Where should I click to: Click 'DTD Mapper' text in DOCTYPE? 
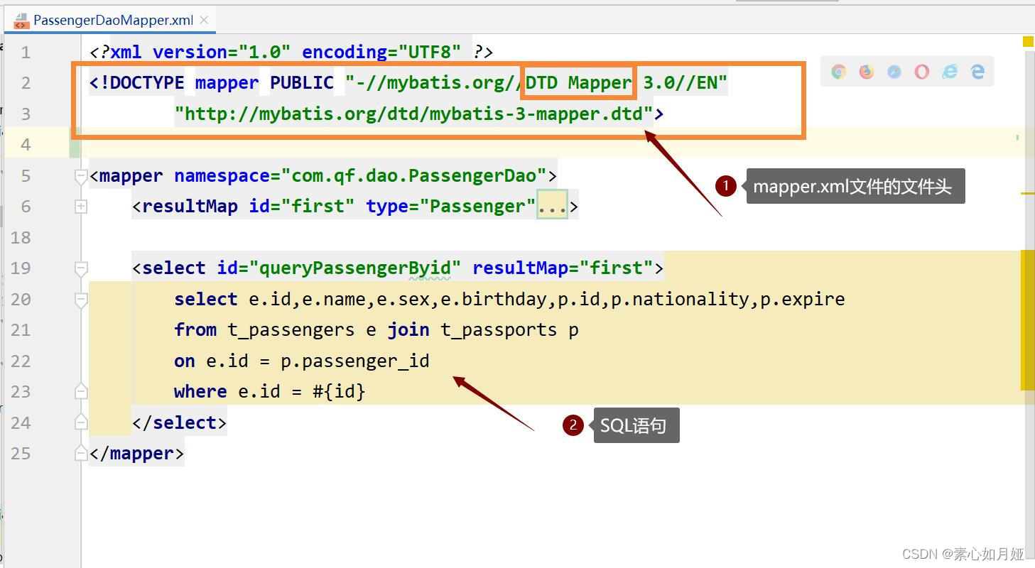pos(578,82)
